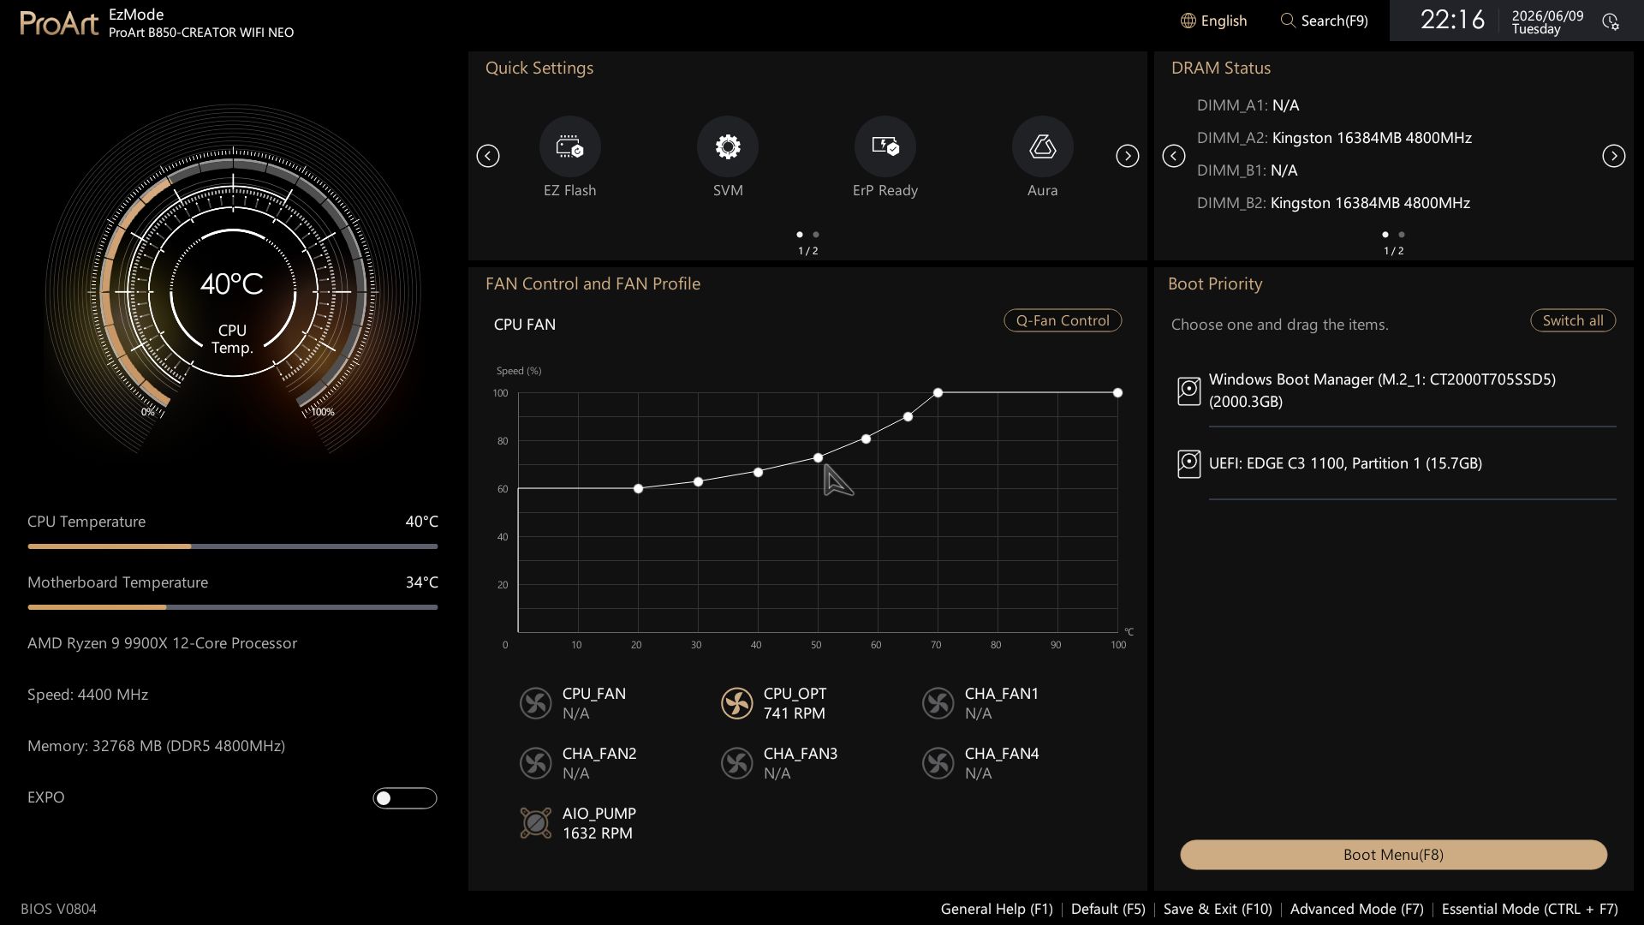Click the Switch all button

click(x=1573, y=320)
